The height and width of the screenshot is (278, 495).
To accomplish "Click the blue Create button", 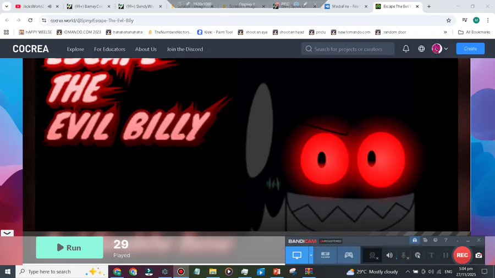I will coord(470,49).
